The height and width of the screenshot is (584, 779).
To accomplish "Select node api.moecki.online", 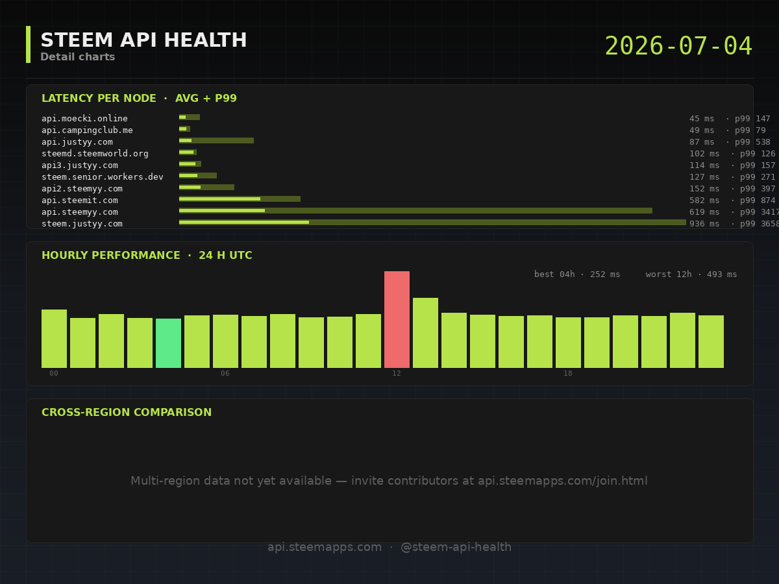I will pyautogui.click(x=84, y=119).
